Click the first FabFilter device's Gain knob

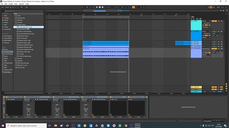(x=29, y=107)
